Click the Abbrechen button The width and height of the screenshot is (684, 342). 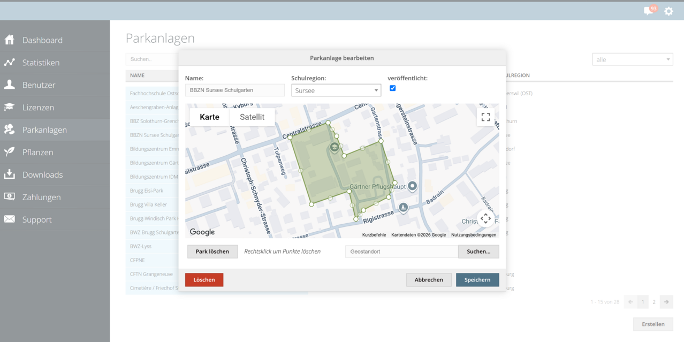click(429, 280)
